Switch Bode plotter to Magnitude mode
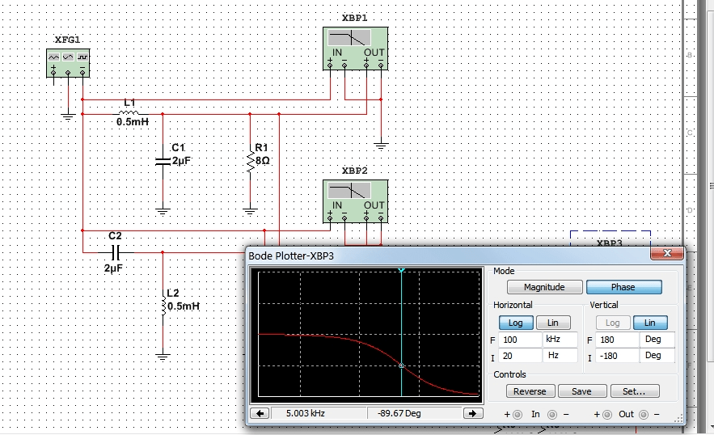Viewport: 714px width, 435px height. 544,287
